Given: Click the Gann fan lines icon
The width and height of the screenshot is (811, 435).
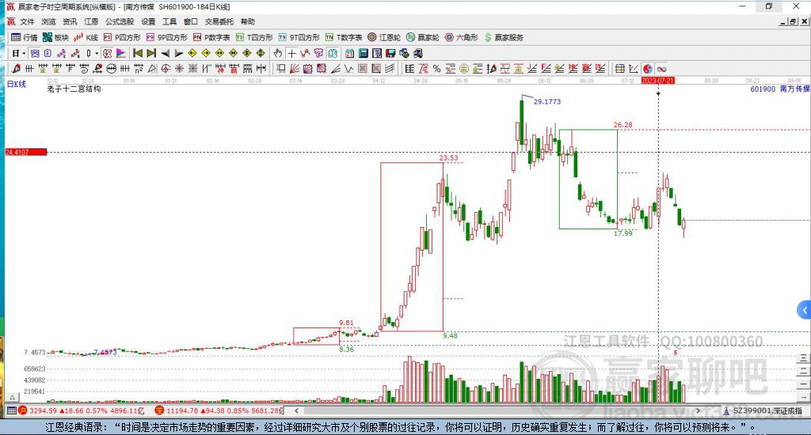Looking at the screenshot, I should 295,69.
